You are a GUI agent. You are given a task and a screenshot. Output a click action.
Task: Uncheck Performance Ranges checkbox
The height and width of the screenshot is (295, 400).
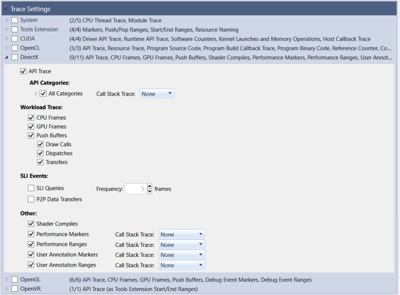(31, 244)
